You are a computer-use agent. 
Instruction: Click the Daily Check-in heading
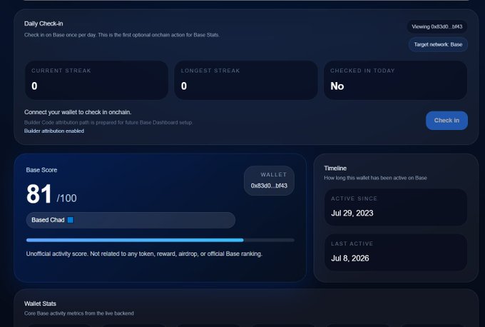44,24
